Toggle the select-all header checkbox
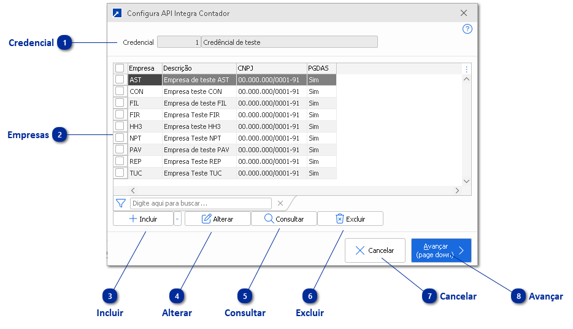Screen dimensions: 573x329 click(120, 68)
